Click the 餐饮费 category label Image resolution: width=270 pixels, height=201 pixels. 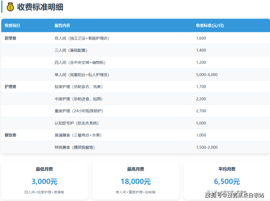11,135
